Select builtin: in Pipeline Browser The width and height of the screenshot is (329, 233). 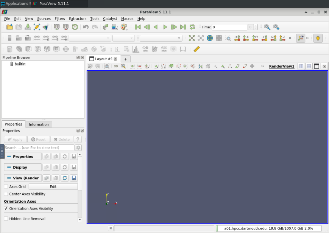[20, 64]
